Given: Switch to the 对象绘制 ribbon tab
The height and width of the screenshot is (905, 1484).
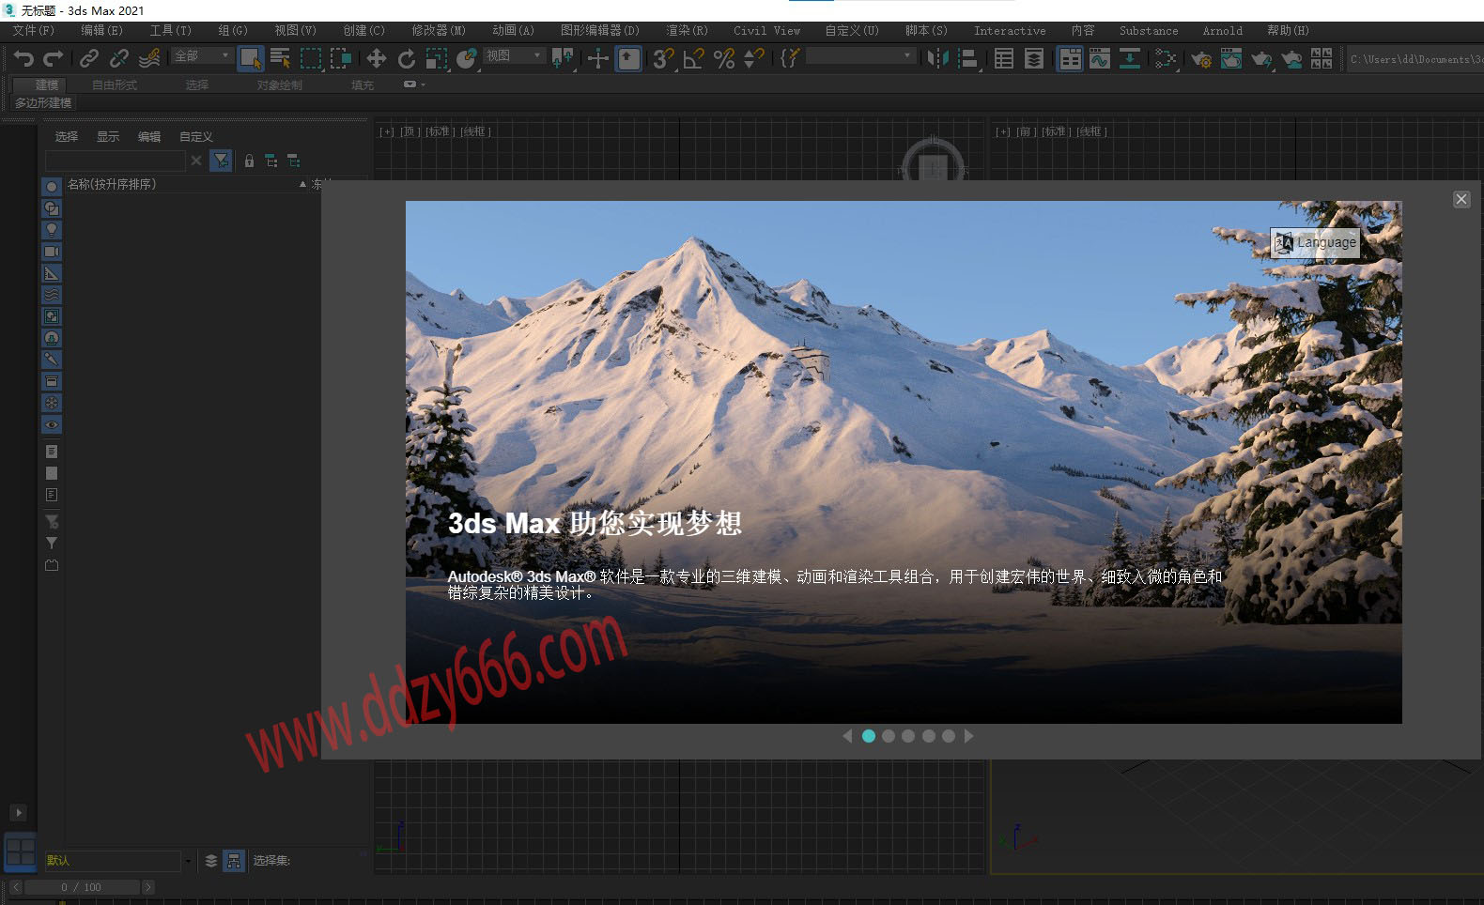Looking at the screenshot, I should coord(280,84).
